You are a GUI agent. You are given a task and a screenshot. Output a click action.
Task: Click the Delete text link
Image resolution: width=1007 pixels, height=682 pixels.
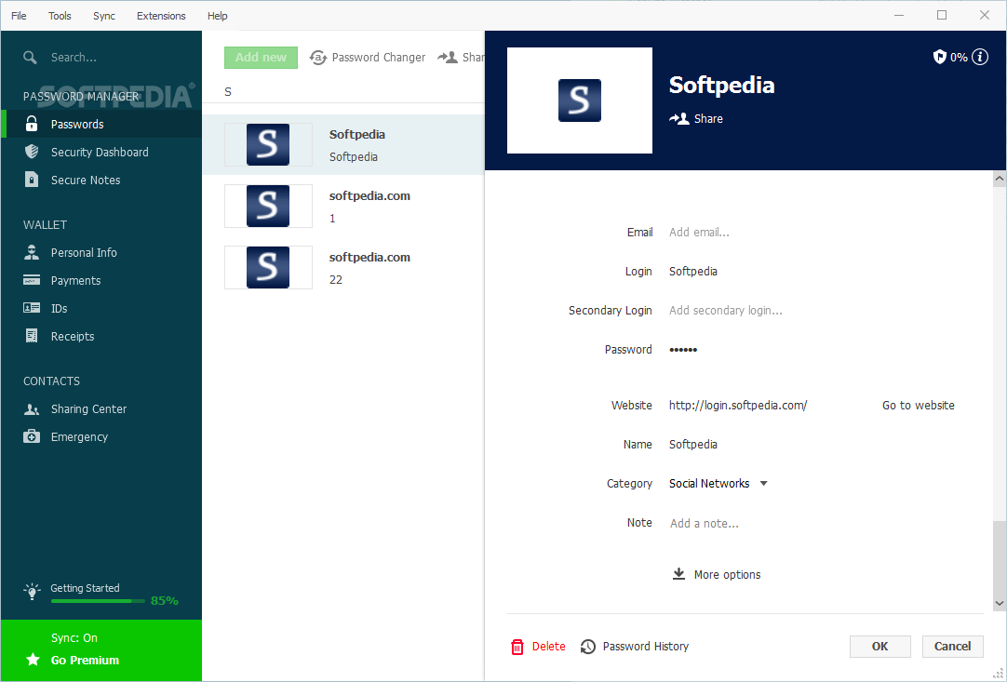(x=548, y=647)
